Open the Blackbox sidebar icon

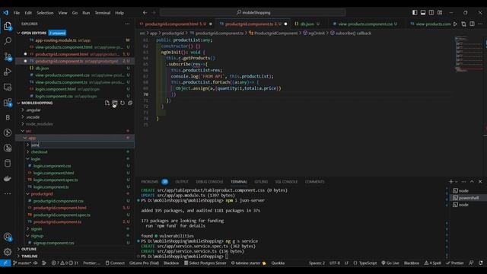pyautogui.click(x=8, y=117)
